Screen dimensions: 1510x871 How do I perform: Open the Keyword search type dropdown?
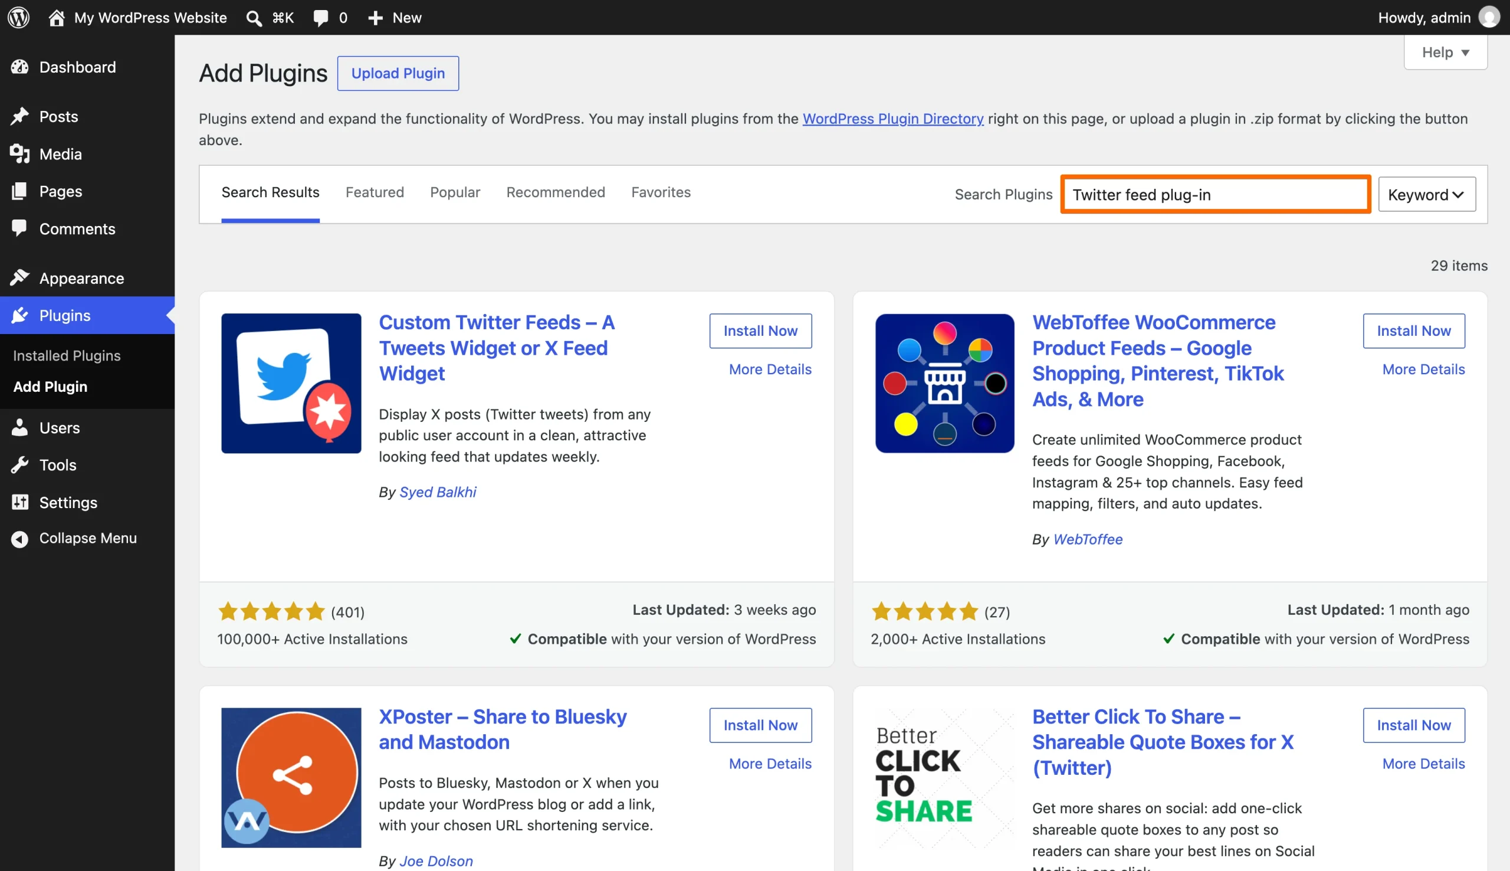[1426, 194]
